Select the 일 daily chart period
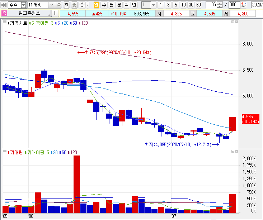 point(96,5)
